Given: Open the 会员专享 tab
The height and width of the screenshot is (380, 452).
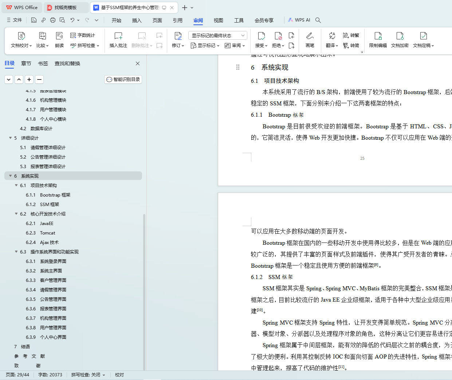Looking at the screenshot, I should (264, 20).
